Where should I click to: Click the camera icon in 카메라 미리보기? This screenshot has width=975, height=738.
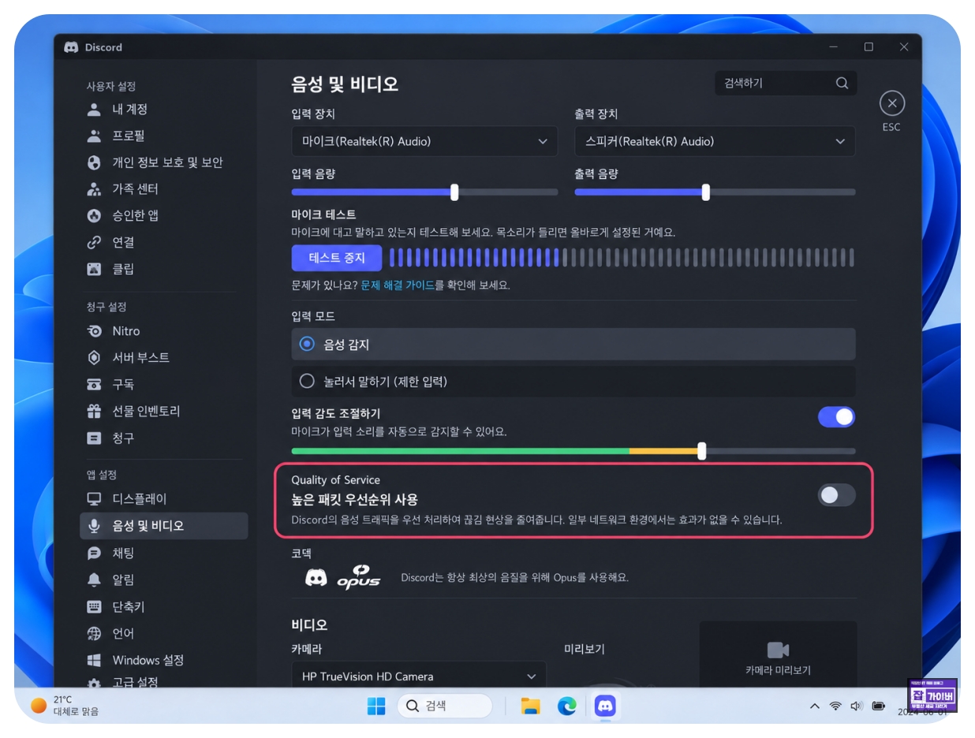[x=778, y=650]
